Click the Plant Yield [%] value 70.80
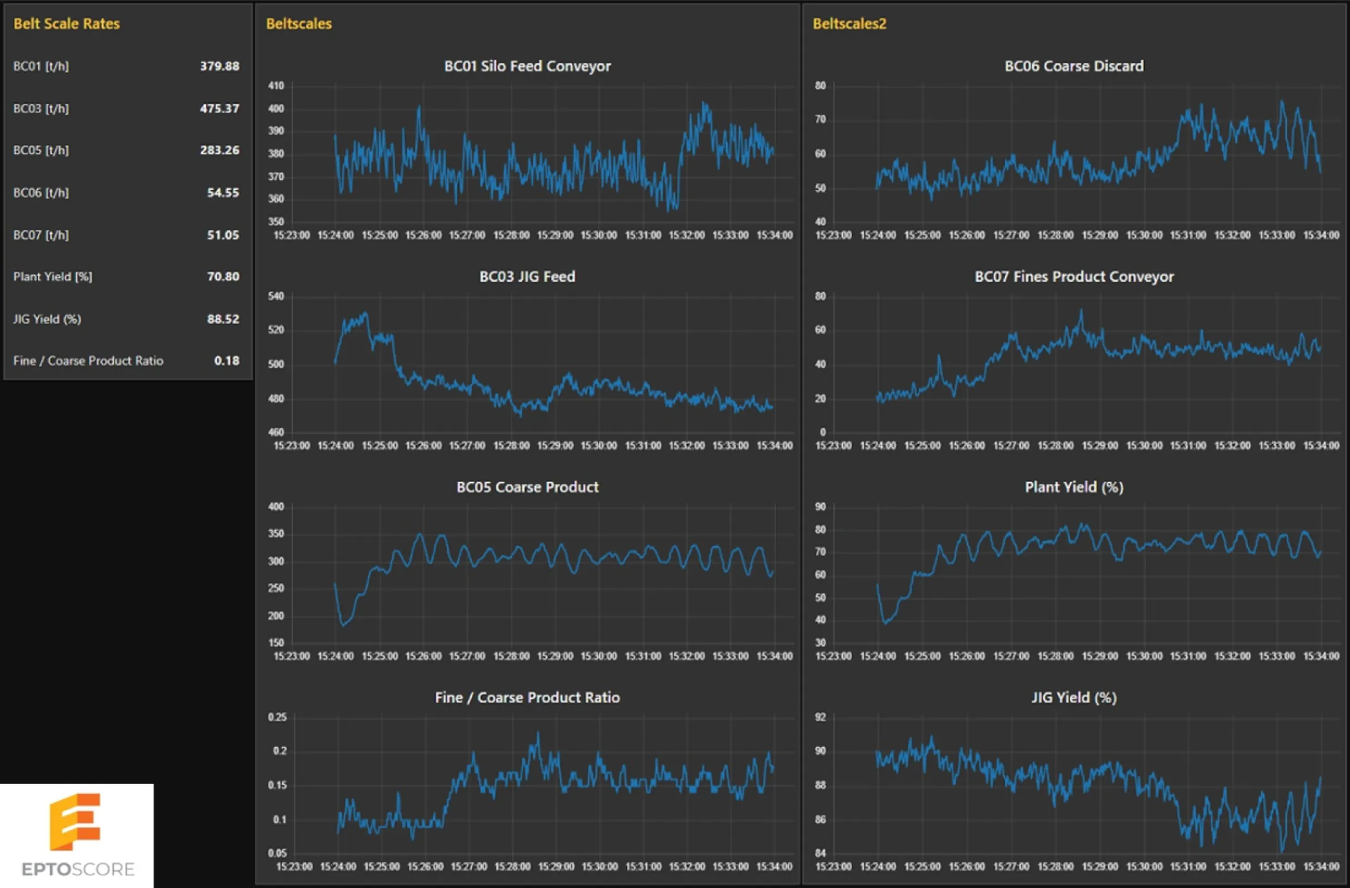Image resolution: width=1350 pixels, height=888 pixels. click(223, 276)
